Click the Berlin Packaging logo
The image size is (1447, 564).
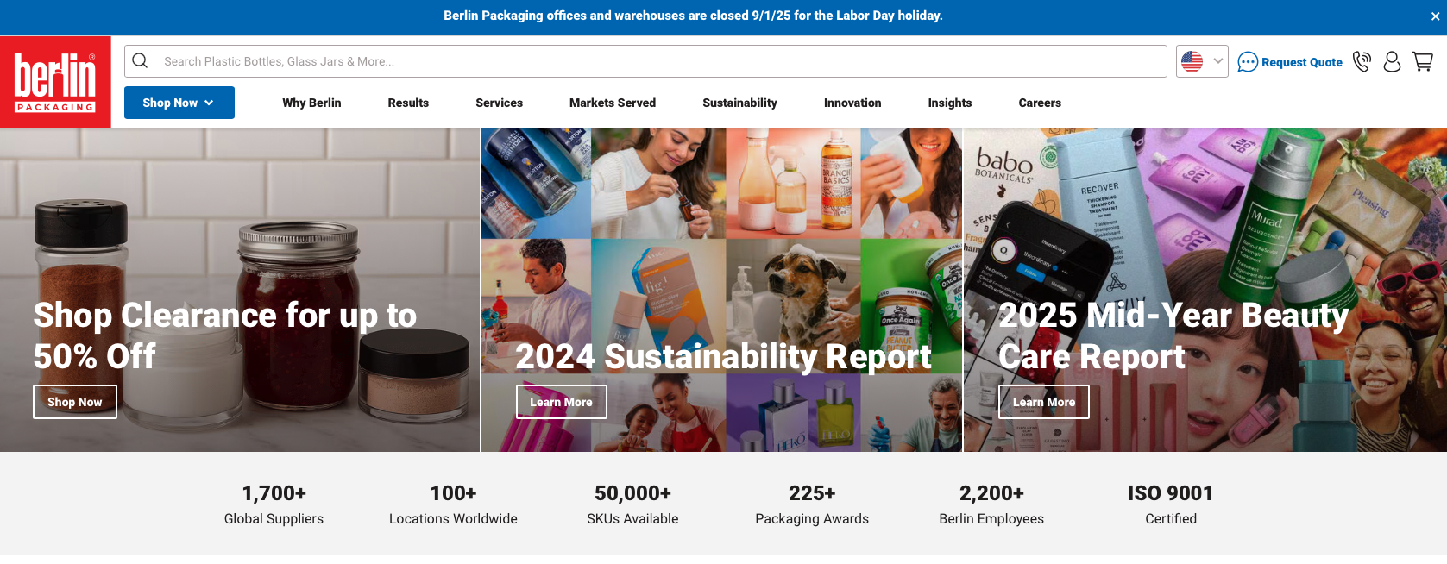55,82
